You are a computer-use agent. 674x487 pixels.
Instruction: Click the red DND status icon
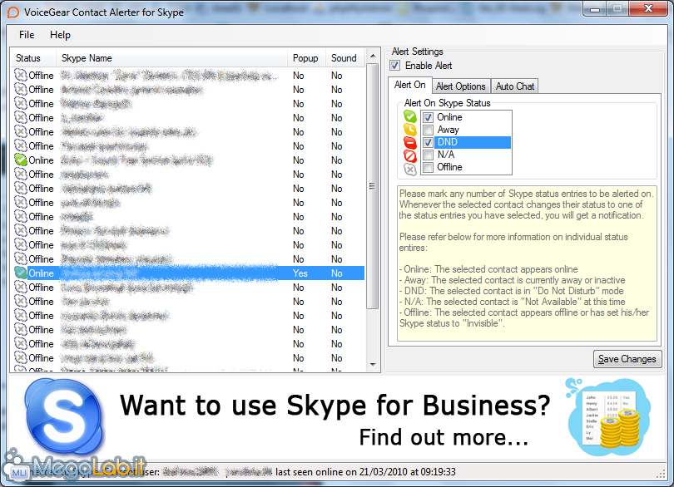point(410,142)
